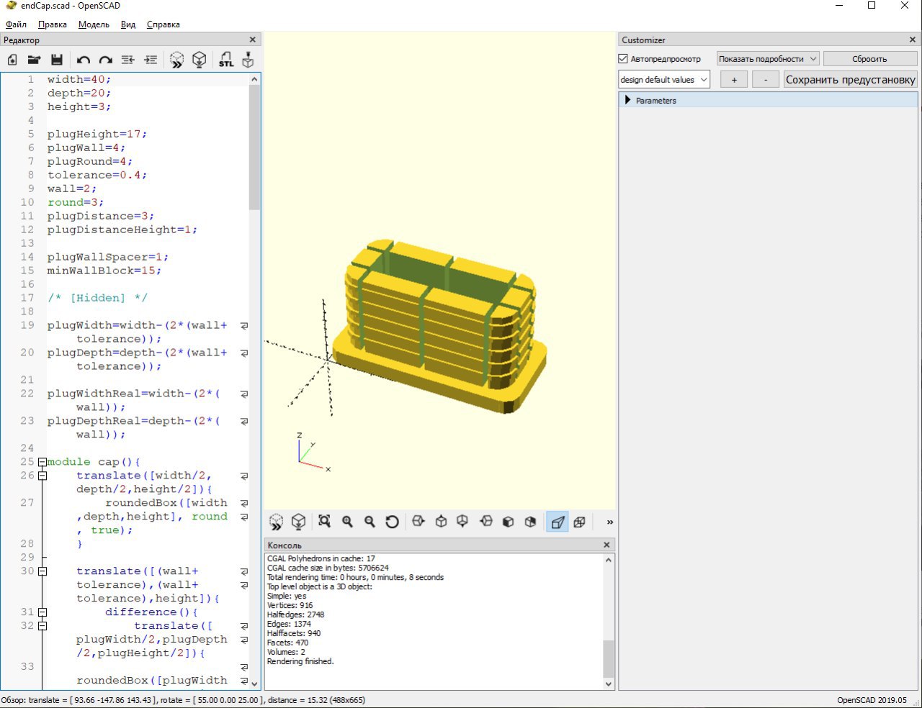Click the Open file folder icon
This screenshot has width=922, height=708.
pyautogui.click(x=34, y=60)
